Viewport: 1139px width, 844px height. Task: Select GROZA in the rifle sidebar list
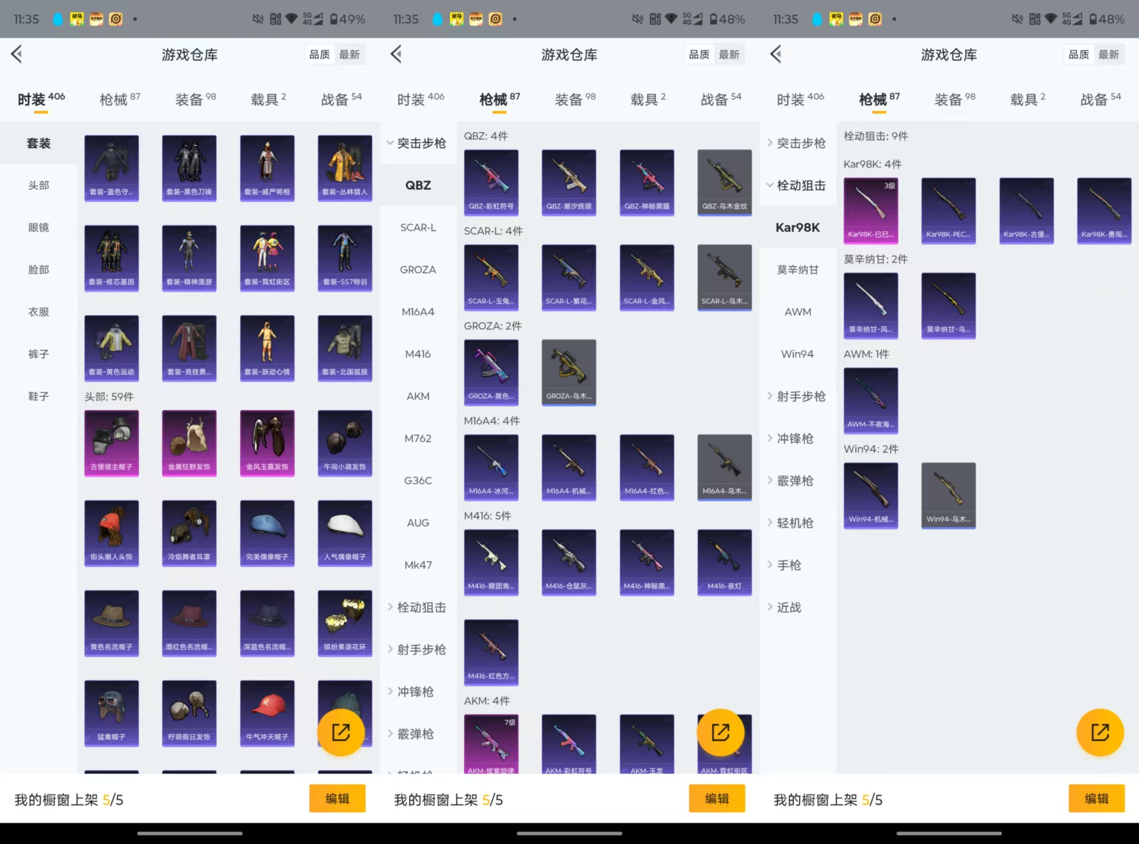[x=418, y=270]
